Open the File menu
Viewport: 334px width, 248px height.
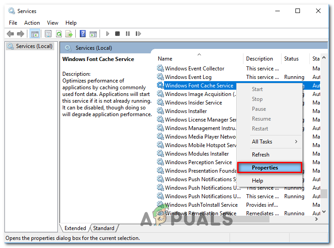coord(13,22)
